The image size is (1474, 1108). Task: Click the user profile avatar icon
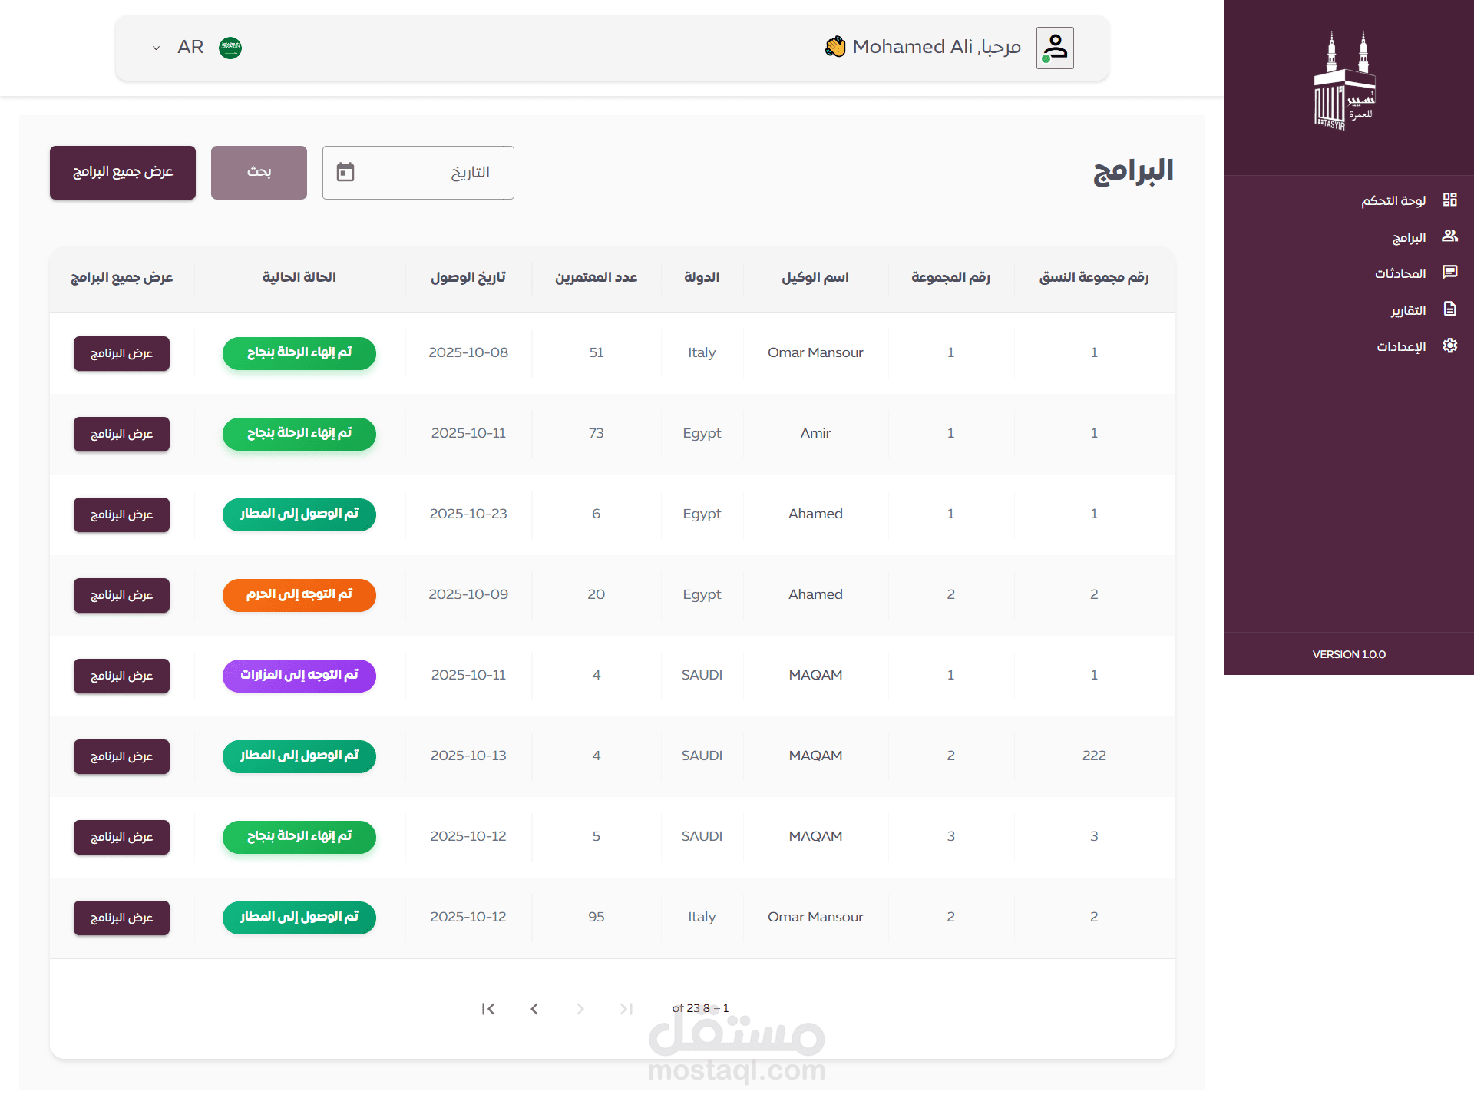point(1055,48)
